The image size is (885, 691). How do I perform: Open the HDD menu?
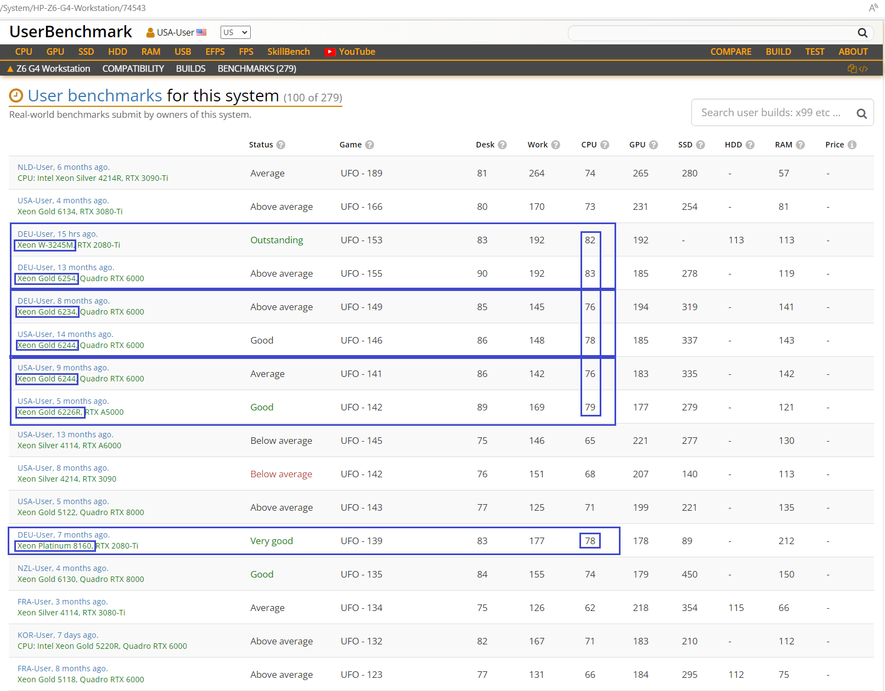[117, 52]
